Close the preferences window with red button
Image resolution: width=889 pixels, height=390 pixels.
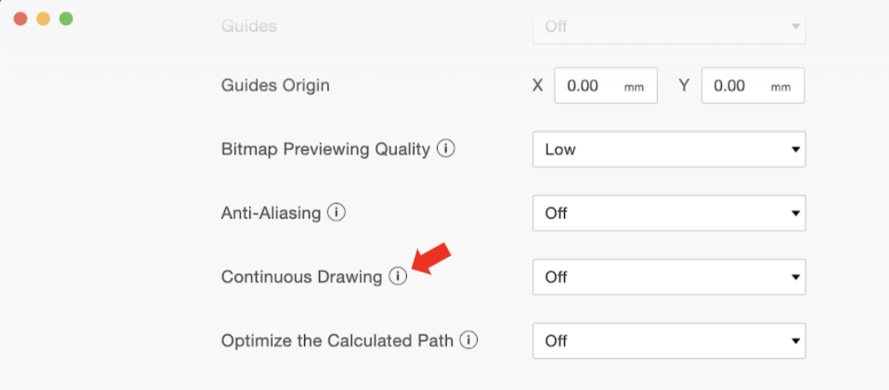pyautogui.click(x=21, y=19)
